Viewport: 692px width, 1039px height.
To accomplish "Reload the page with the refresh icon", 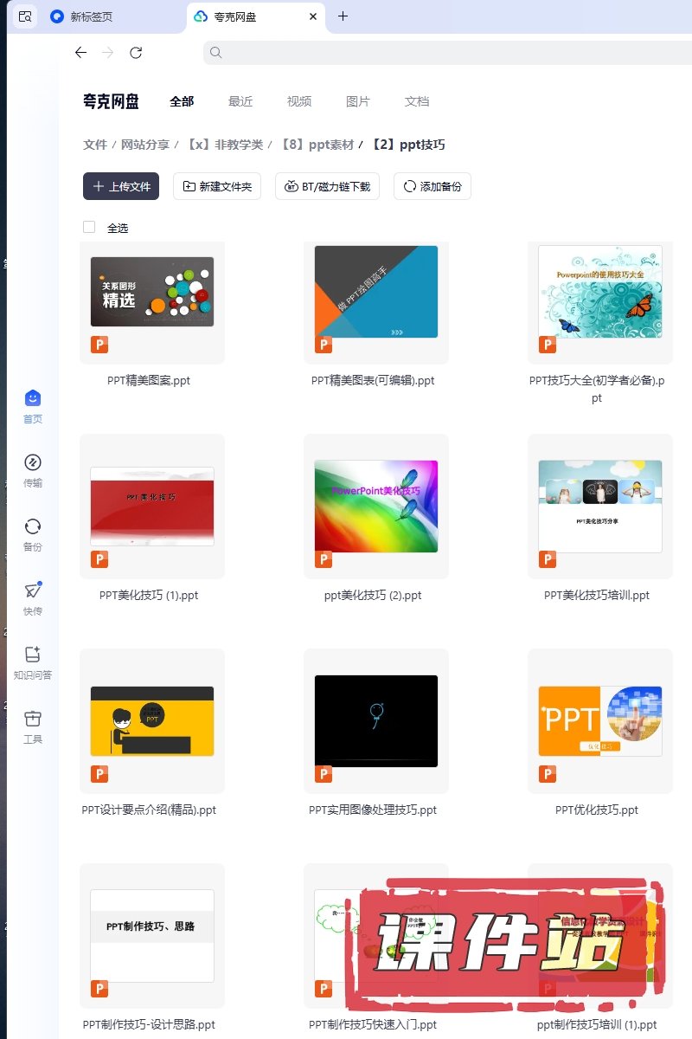I will click(136, 53).
